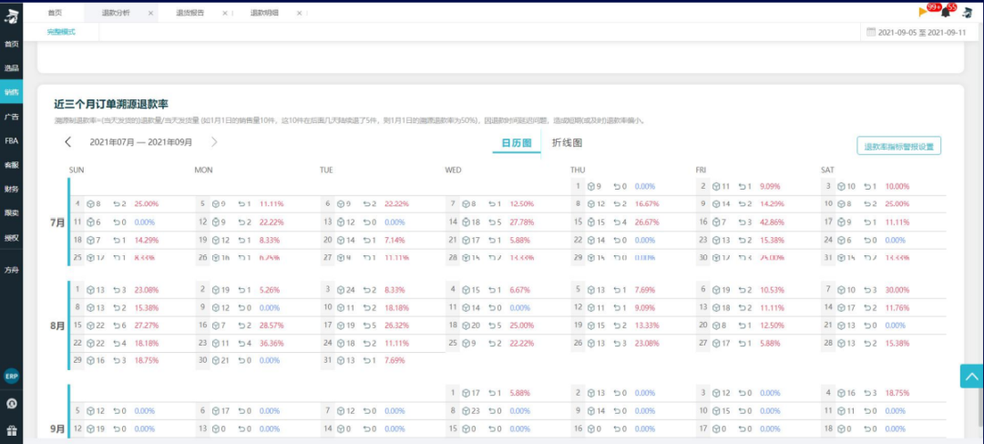
Task: Click the 9月 month label
Action: [57, 429]
